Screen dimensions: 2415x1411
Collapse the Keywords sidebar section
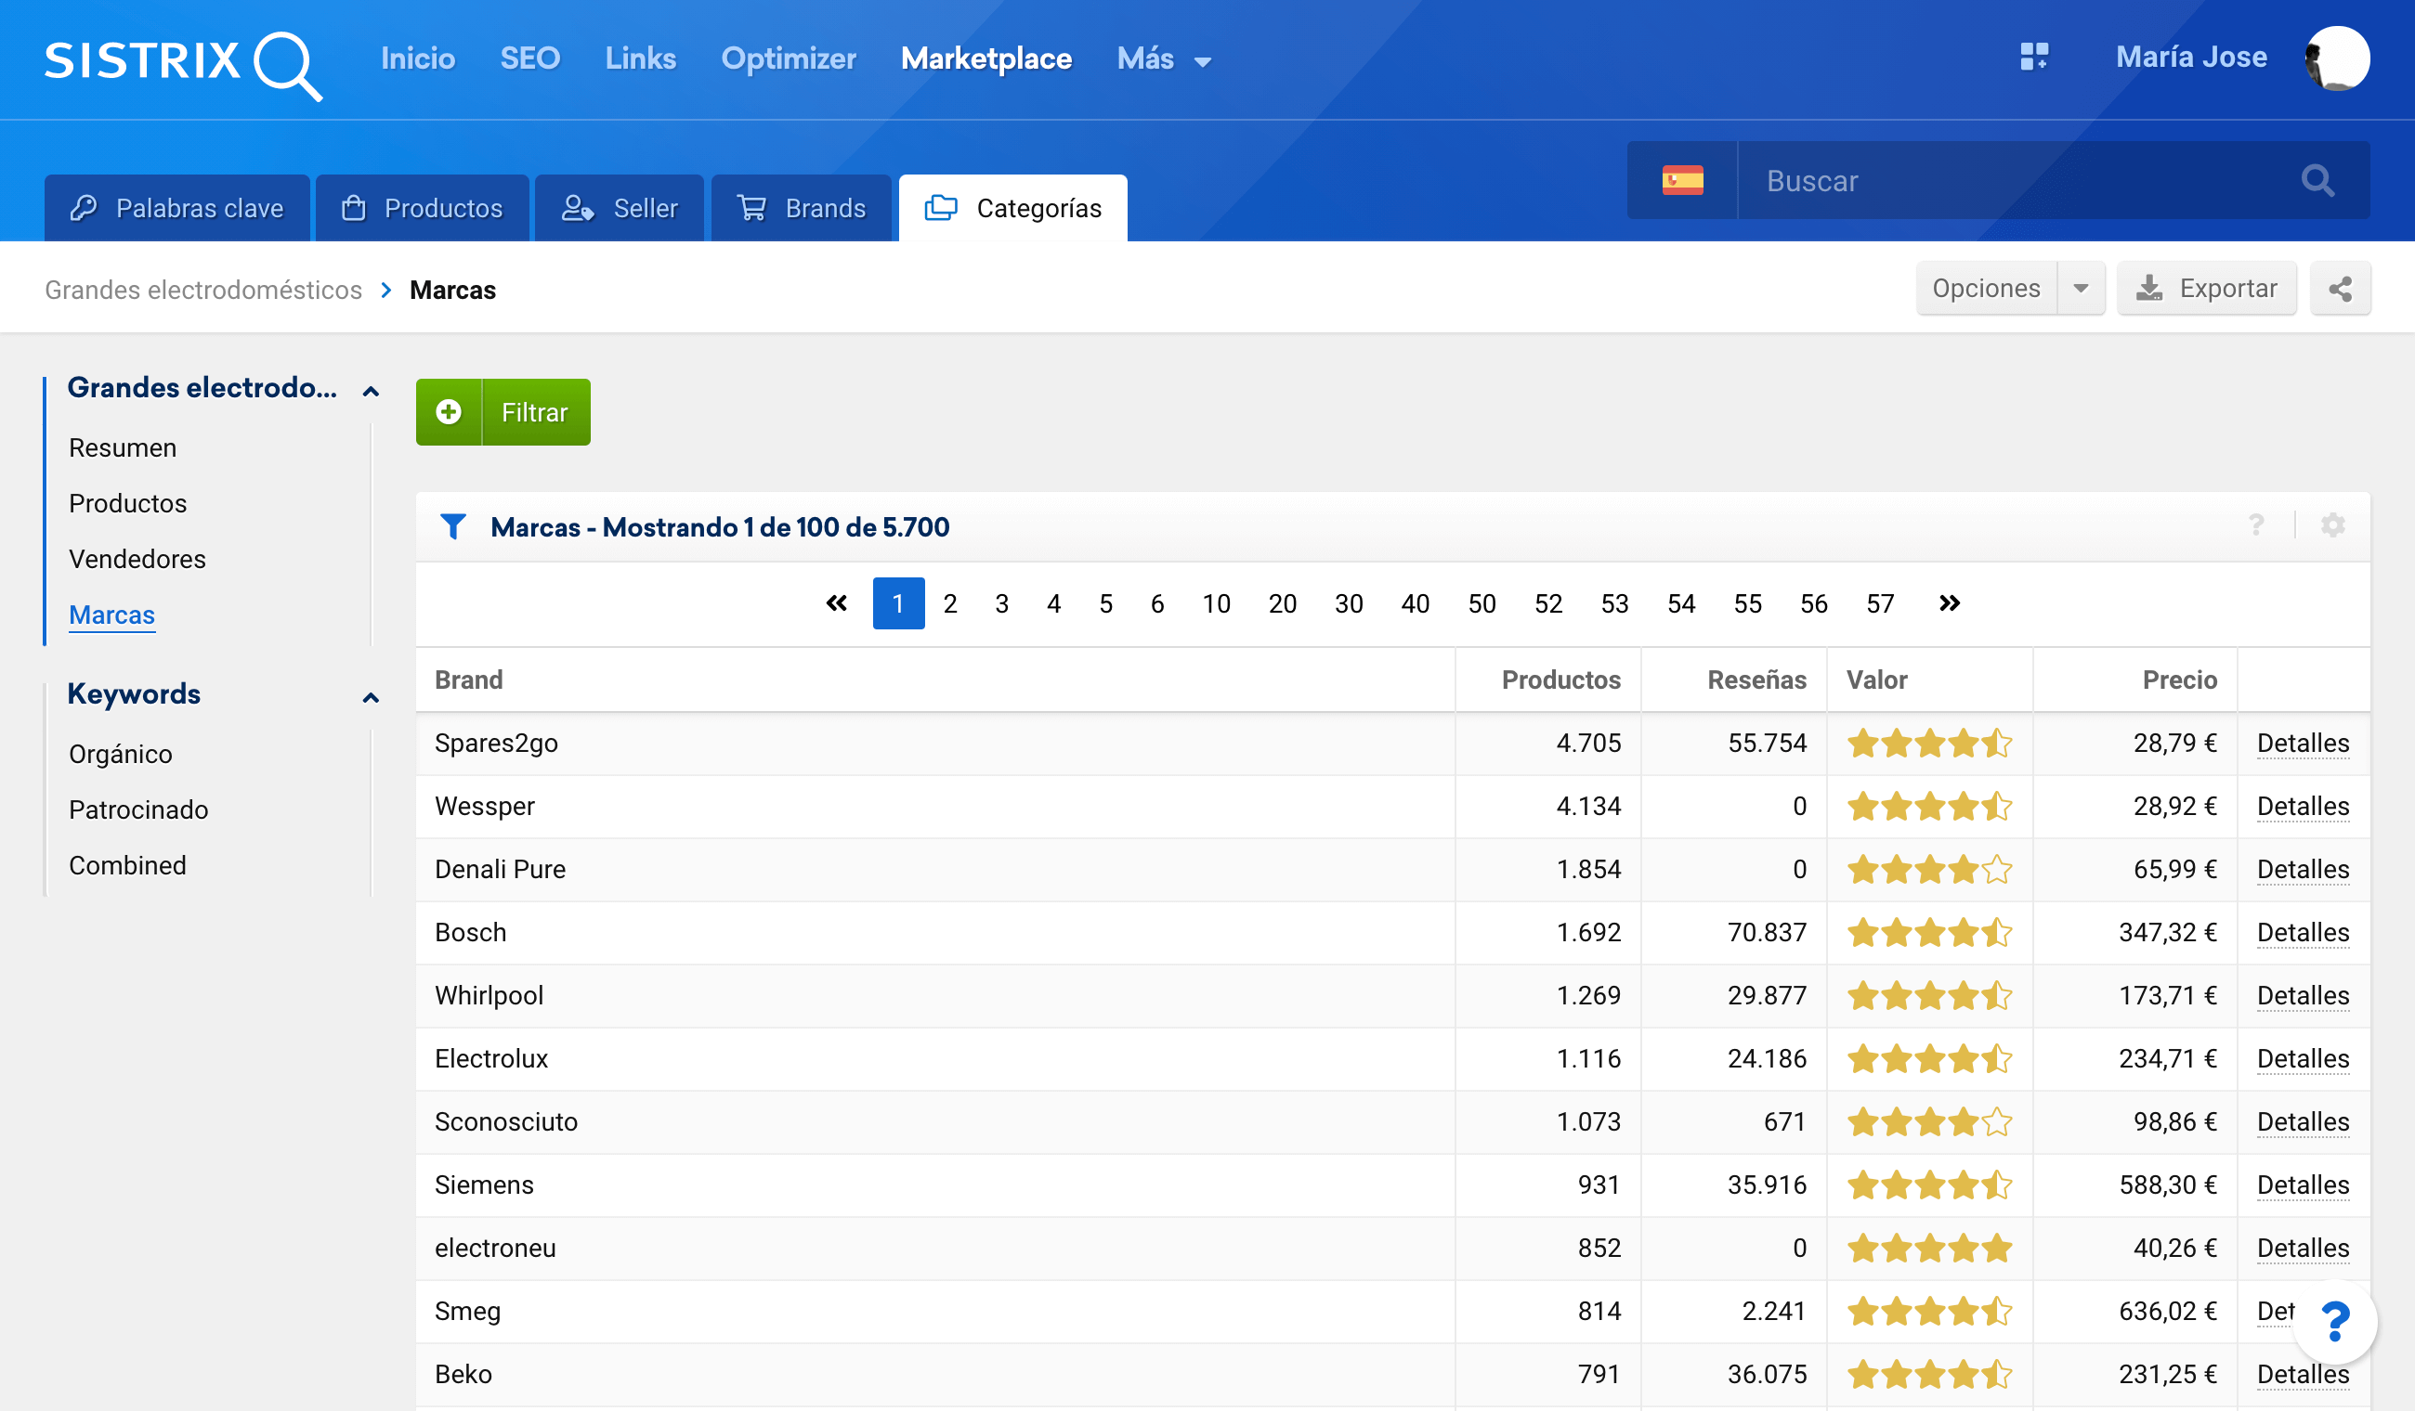pos(371,697)
